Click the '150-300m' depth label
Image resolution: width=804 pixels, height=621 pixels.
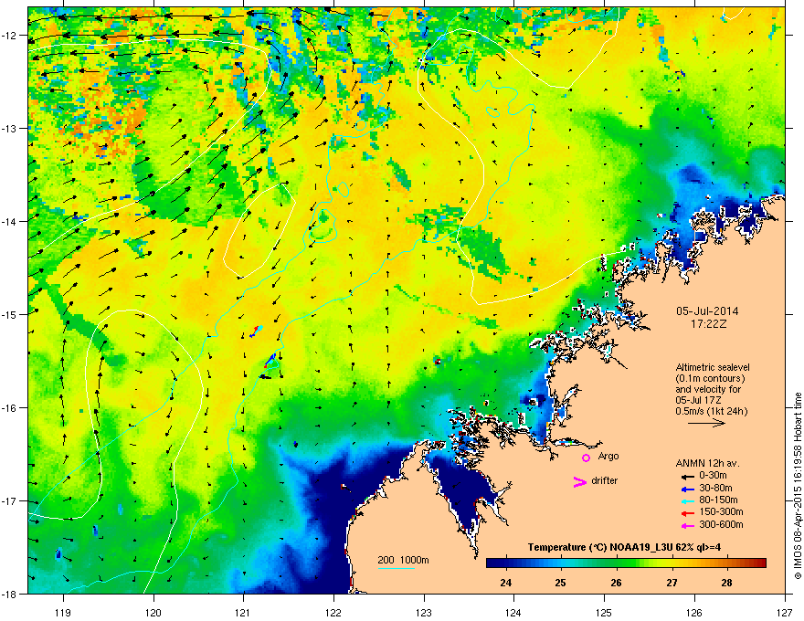click(x=722, y=511)
